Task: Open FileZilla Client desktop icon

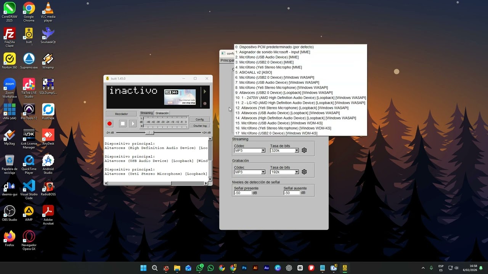Action: (10, 37)
